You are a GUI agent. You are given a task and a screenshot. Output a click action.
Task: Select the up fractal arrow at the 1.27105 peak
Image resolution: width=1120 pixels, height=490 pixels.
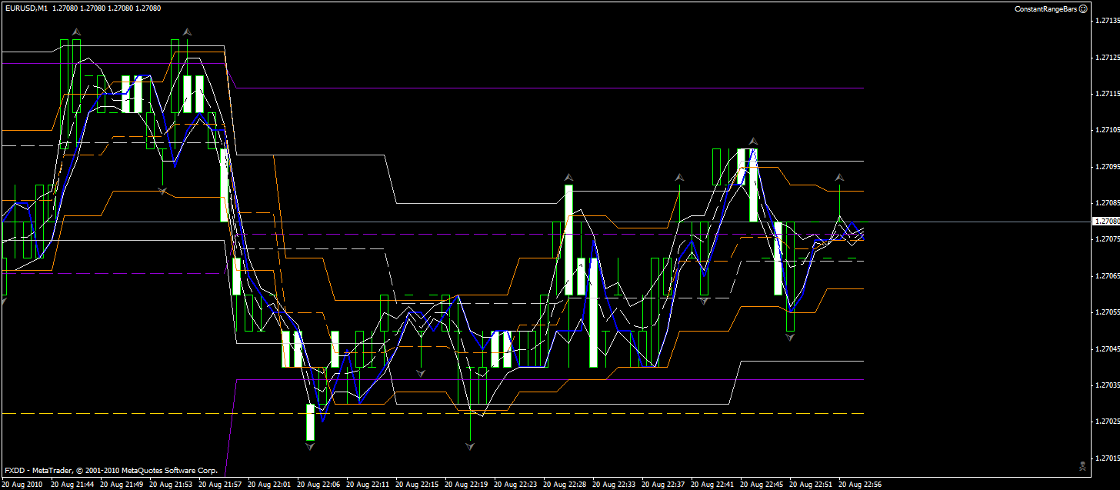point(754,141)
